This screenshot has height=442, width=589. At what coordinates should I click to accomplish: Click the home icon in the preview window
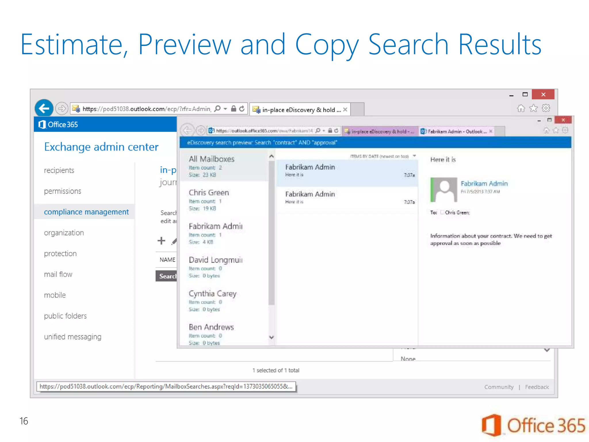[546, 131]
